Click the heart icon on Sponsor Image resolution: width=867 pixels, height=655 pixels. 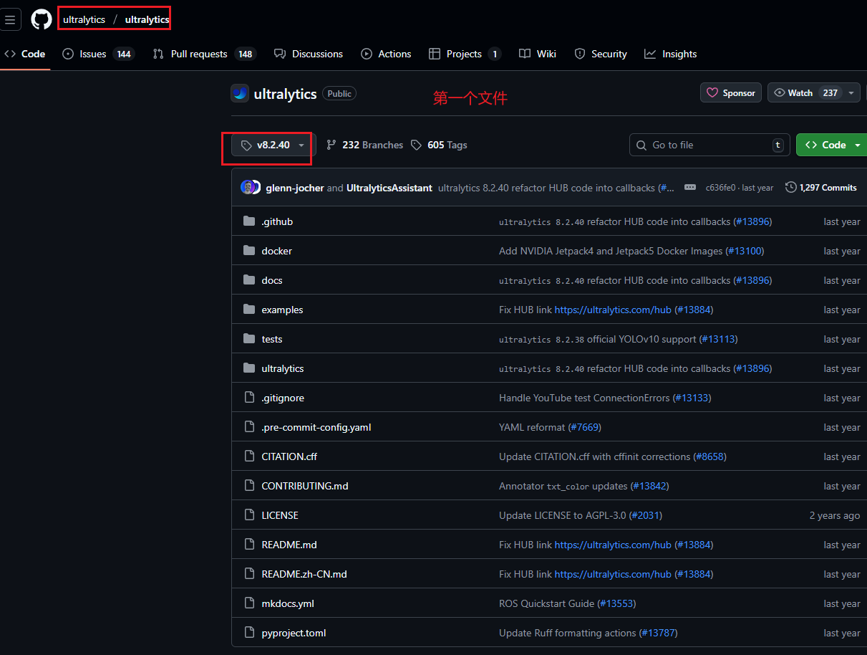coord(712,93)
